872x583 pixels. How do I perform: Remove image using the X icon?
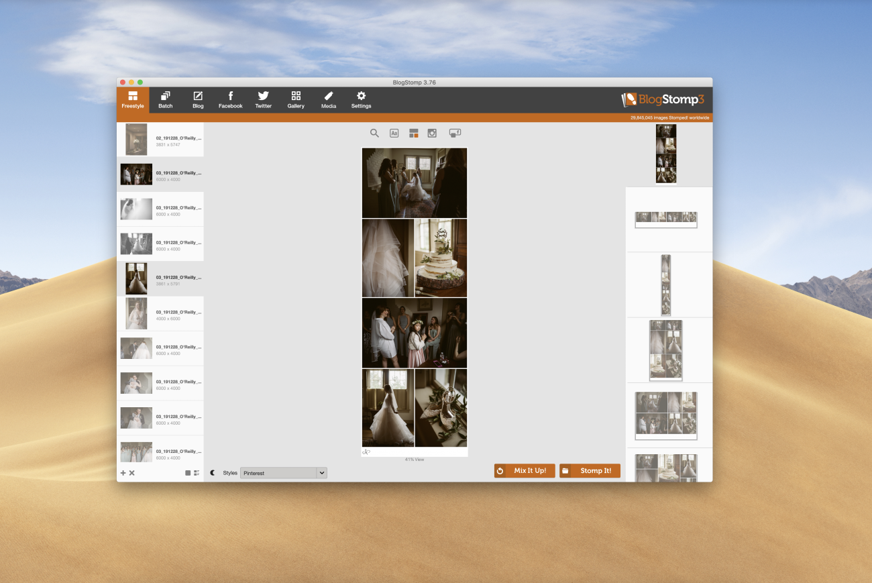point(132,473)
